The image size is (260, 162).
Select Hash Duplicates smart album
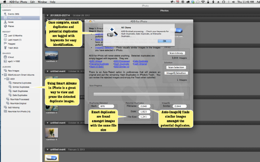(20, 91)
